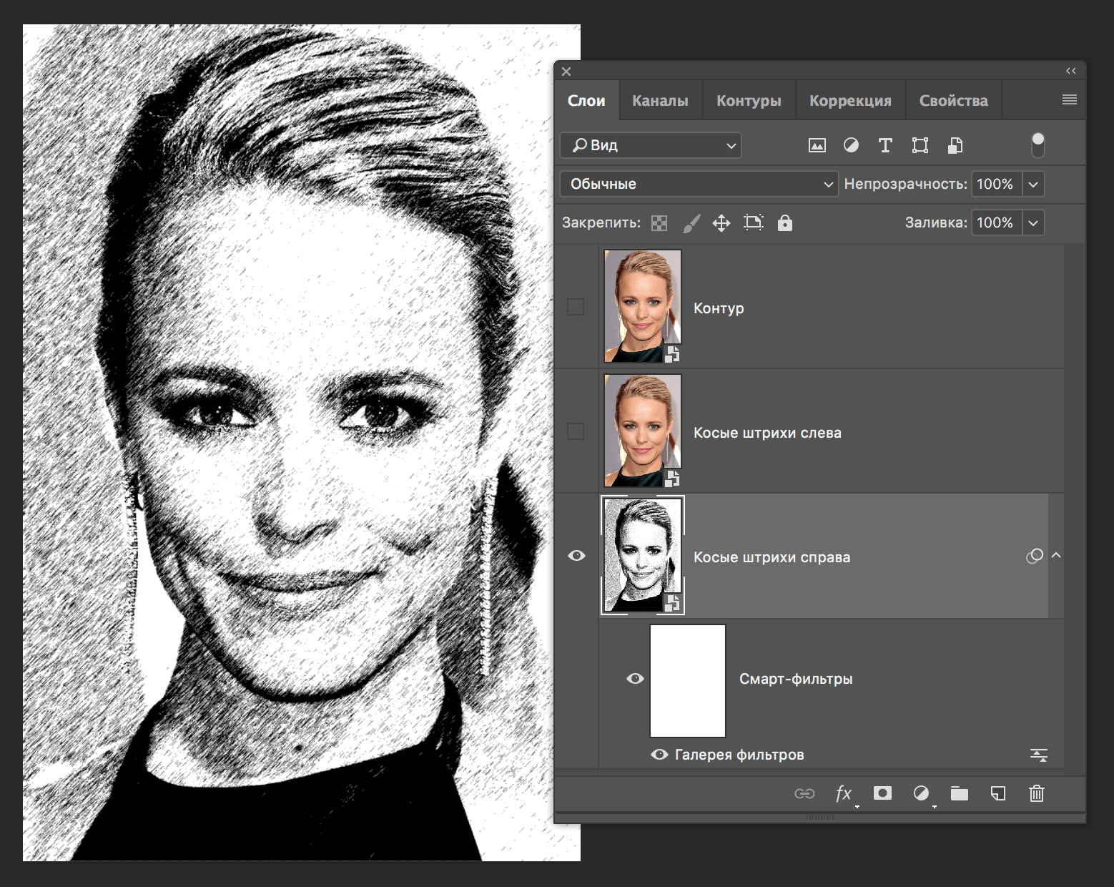Image resolution: width=1114 pixels, height=887 pixels.
Task: Open the Непрозрачность value dropdown
Action: [1032, 184]
